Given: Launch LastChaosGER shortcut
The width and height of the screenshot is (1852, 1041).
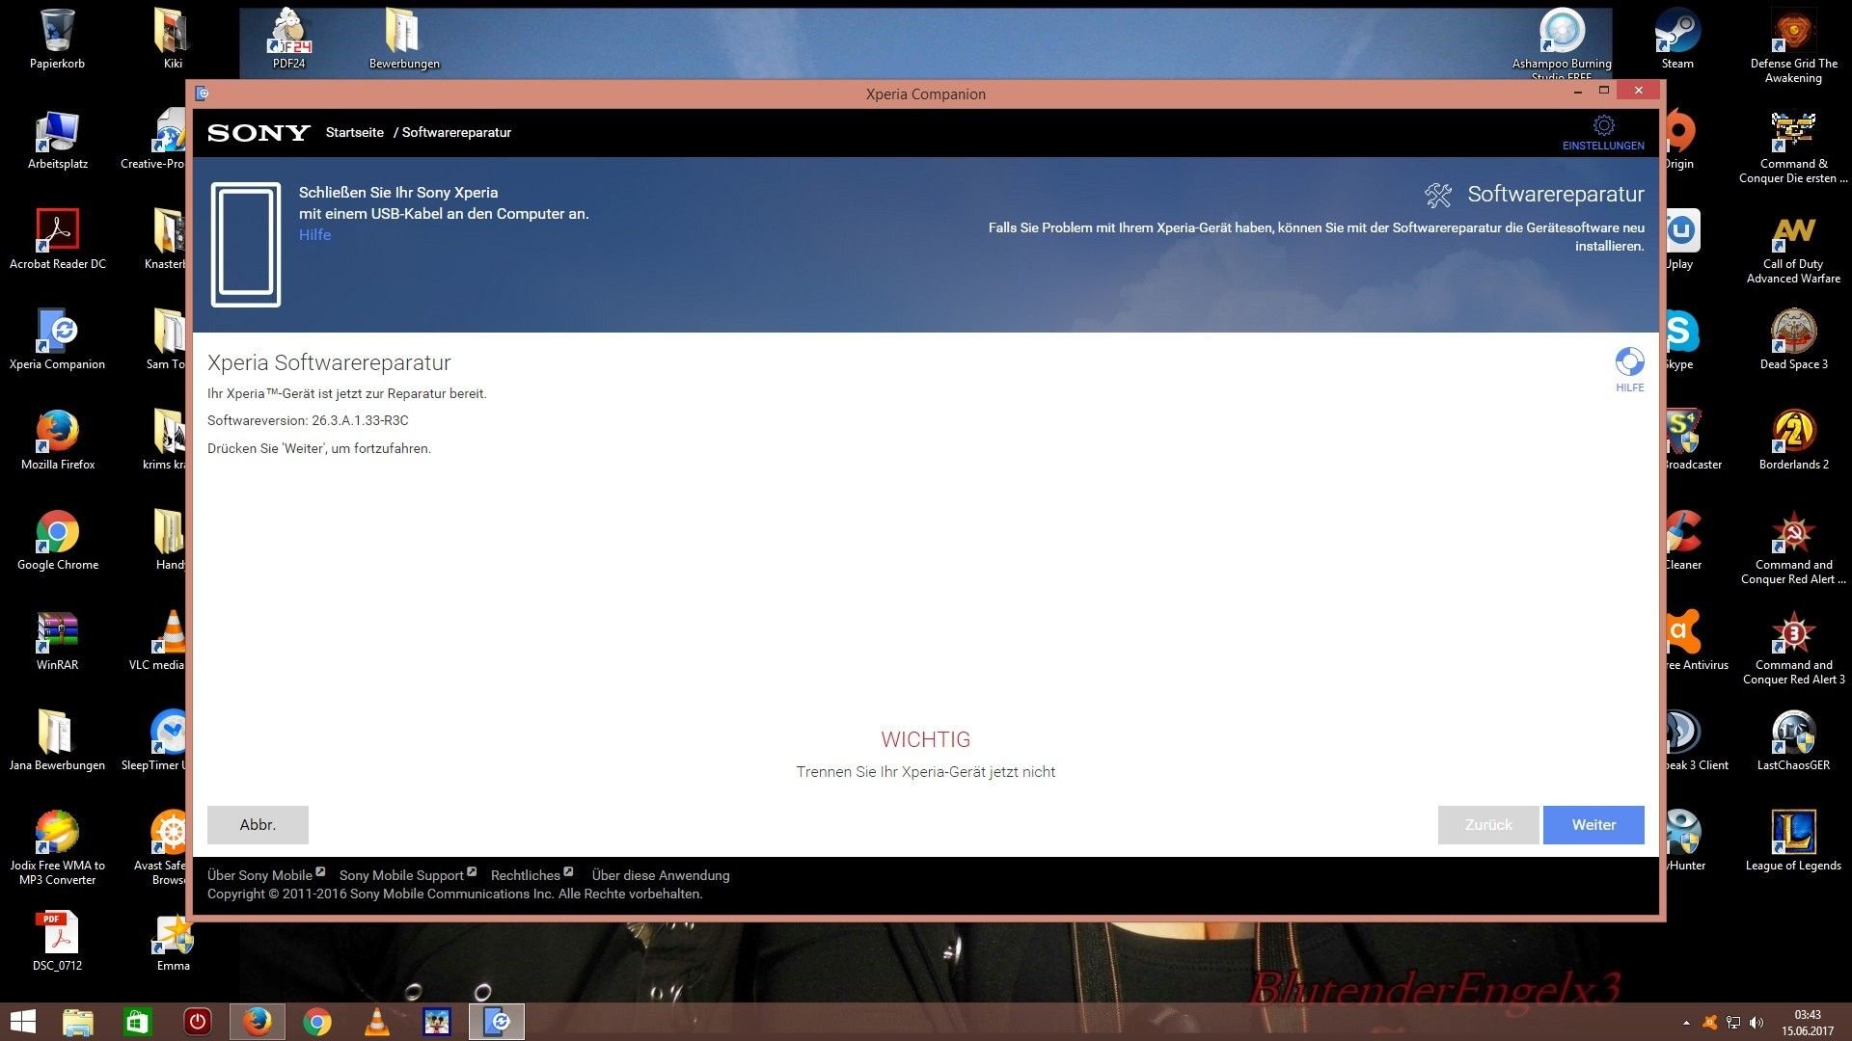Looking at the screenshot, I should [x=1793, y=740].
